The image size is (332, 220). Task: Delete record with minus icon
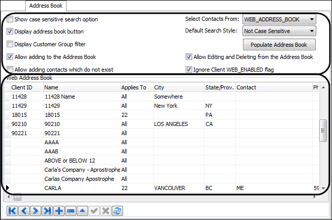point(71,211)
